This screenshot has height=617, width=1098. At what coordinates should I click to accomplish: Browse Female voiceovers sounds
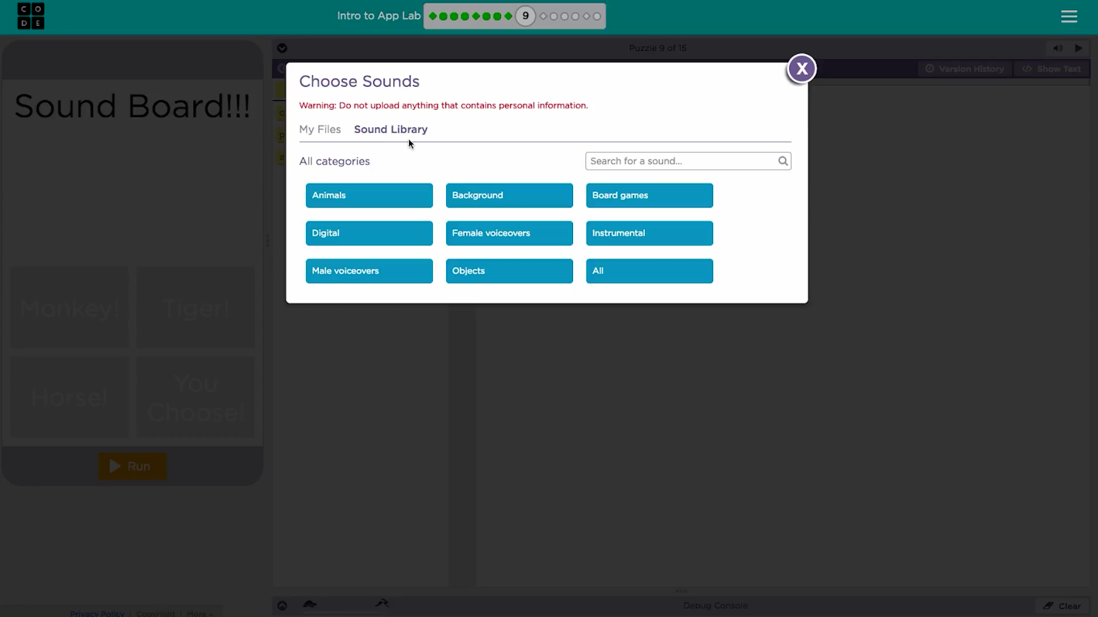pos(509,233)
